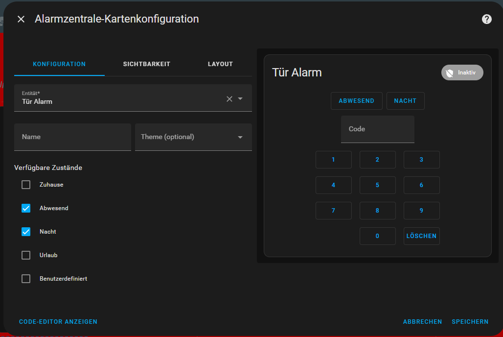Expand the Entität dropdown arrow
Screen dimensions: 503x337
pos(240,99)
